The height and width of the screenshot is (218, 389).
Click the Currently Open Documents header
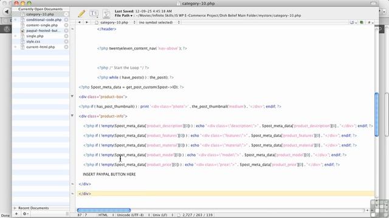click(x=41, y=9)
